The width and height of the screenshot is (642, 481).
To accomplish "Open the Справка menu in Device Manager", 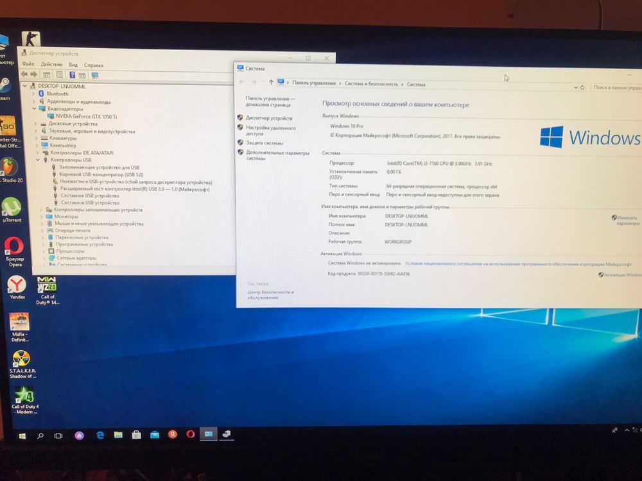I will [93, 65].
